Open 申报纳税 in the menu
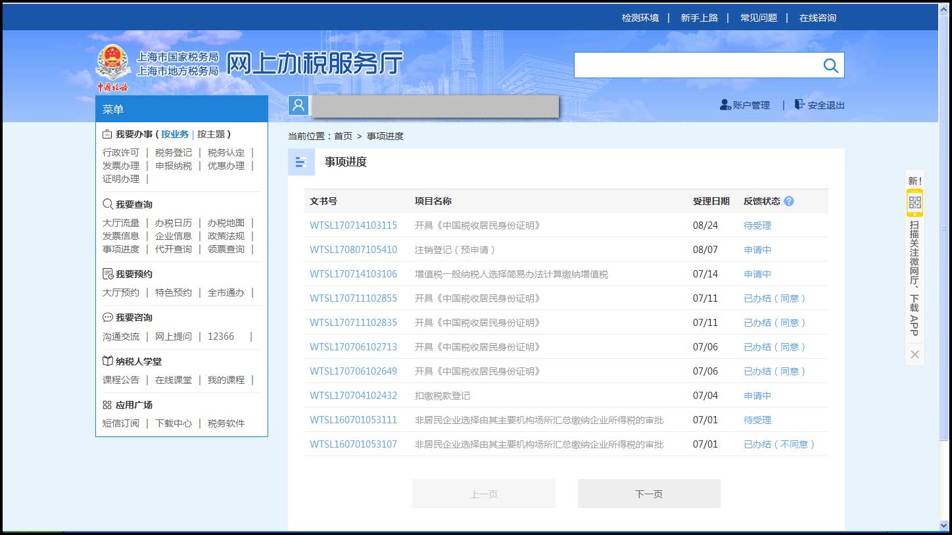The width and height of the screenshot is (952, 535). click(x=174, y=166)
